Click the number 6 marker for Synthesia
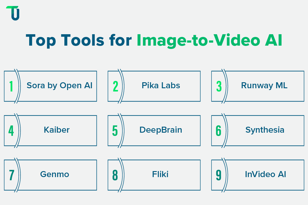This screenshot has width=308, height=205. (219, 130)
